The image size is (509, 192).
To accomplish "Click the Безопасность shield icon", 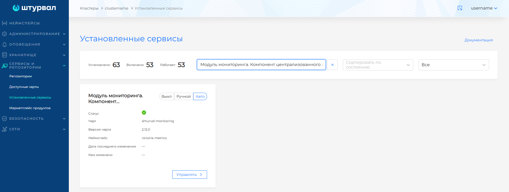I will click(5, 119).
